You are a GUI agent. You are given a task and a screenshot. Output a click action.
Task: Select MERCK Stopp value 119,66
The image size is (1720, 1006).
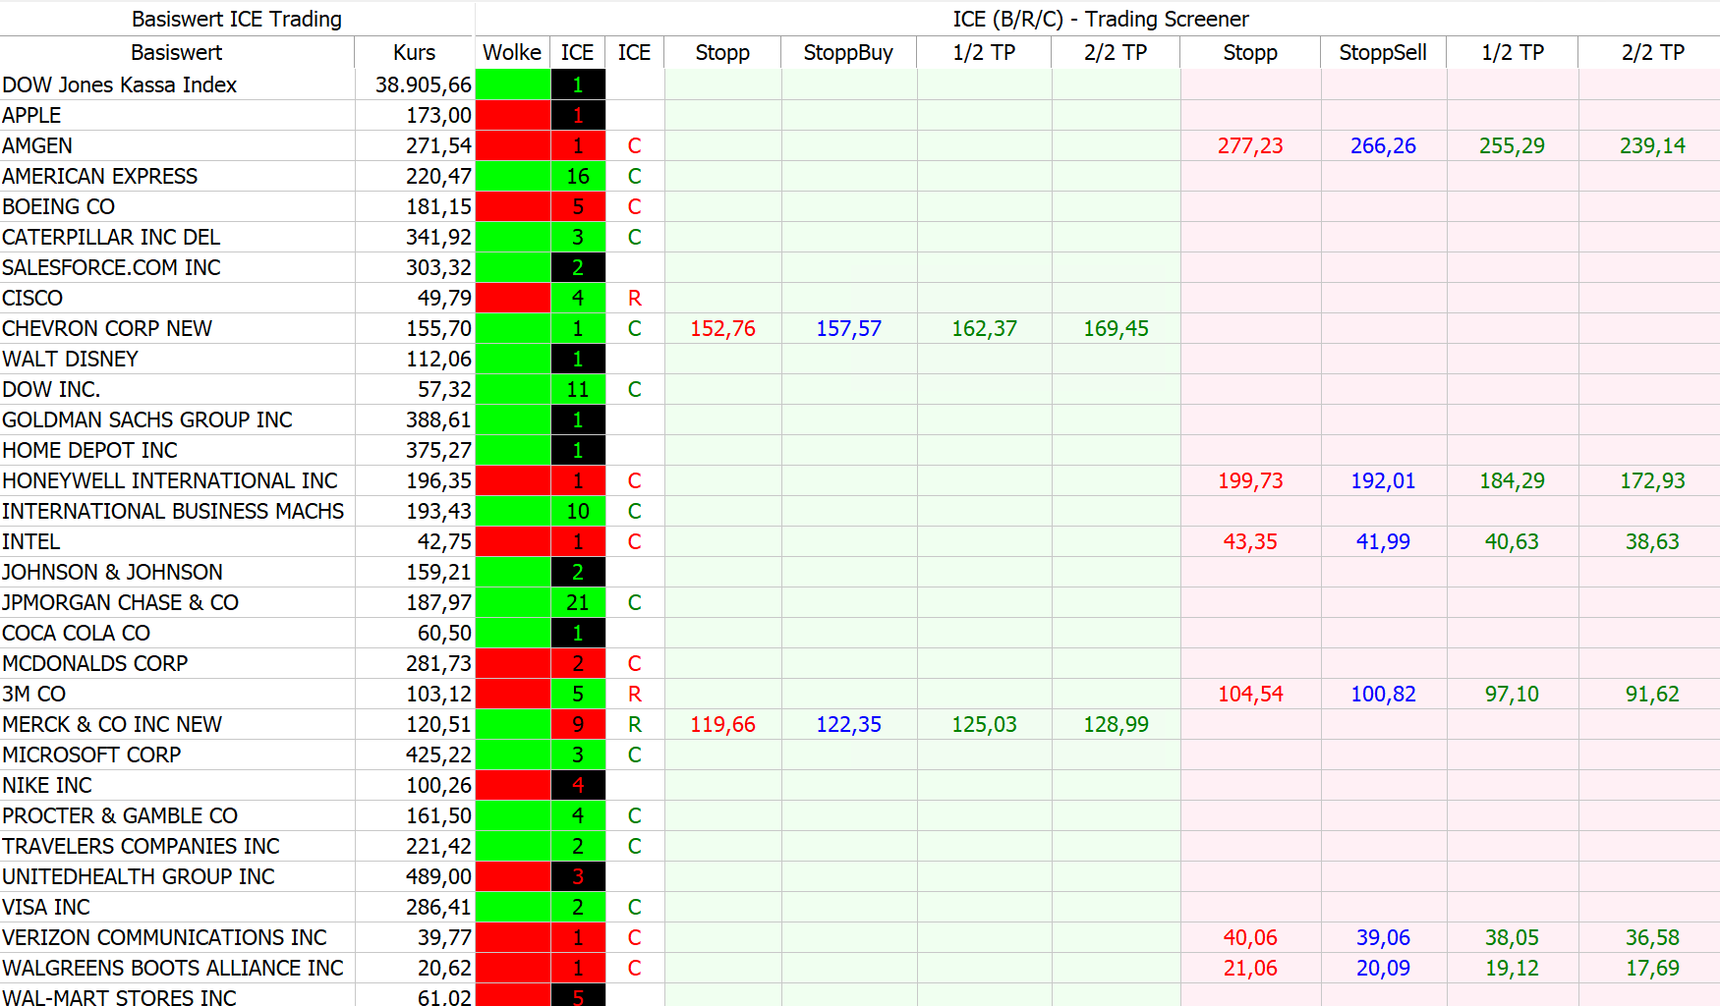click(722, 724)
